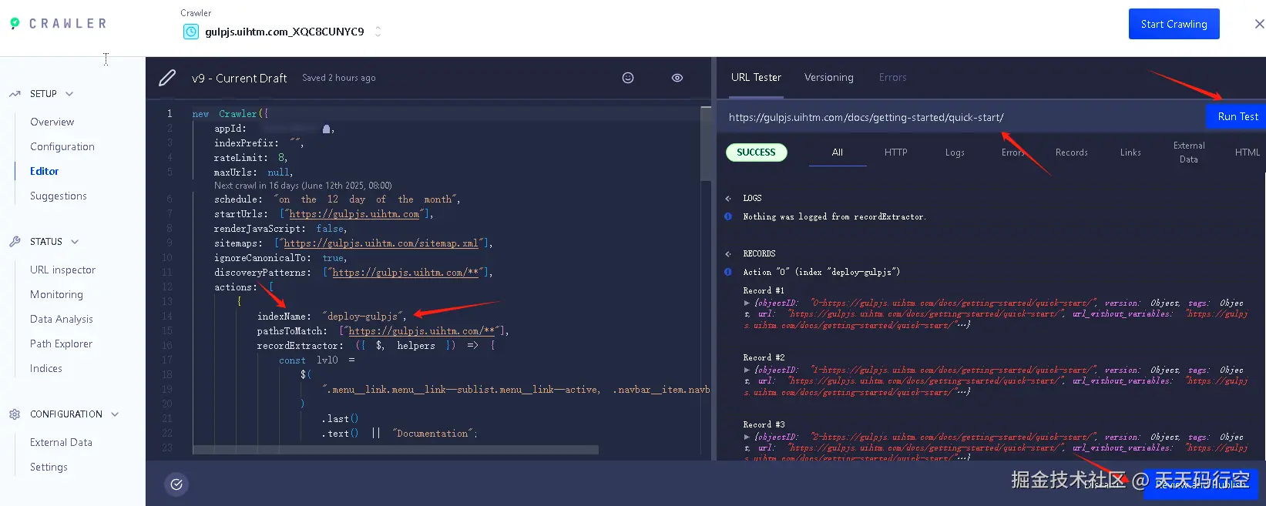Click the info icon beside Action "0"

tap(728, 272)
